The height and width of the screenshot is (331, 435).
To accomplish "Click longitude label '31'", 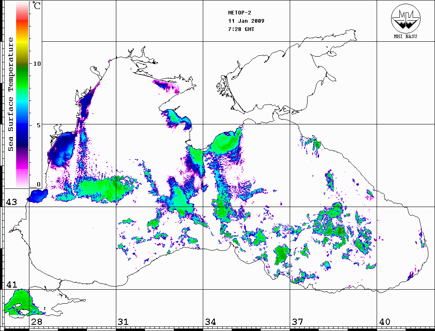I will [123, 321].
